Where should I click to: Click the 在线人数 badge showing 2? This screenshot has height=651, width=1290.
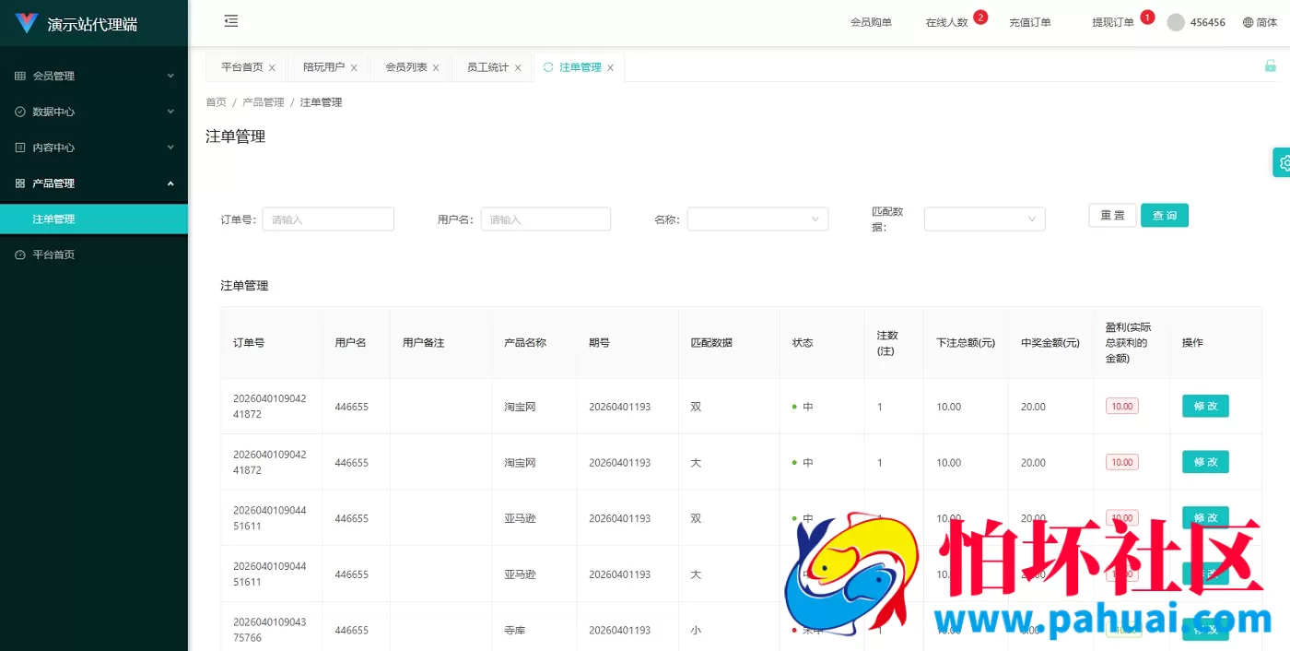(980, 17)
